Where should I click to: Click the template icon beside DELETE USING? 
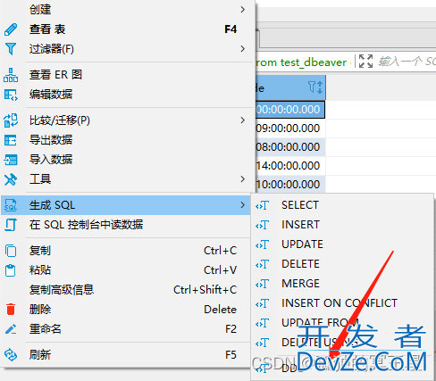pos(263,343)
